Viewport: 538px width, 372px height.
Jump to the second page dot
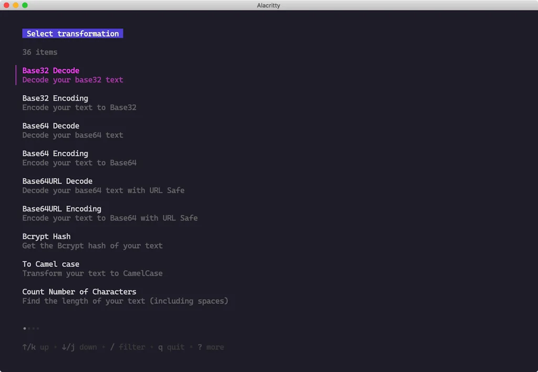pyautogui.click(x=28, y=328)
